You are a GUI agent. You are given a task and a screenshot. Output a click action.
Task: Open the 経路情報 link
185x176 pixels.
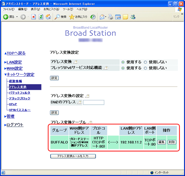(x=15, y=81)
